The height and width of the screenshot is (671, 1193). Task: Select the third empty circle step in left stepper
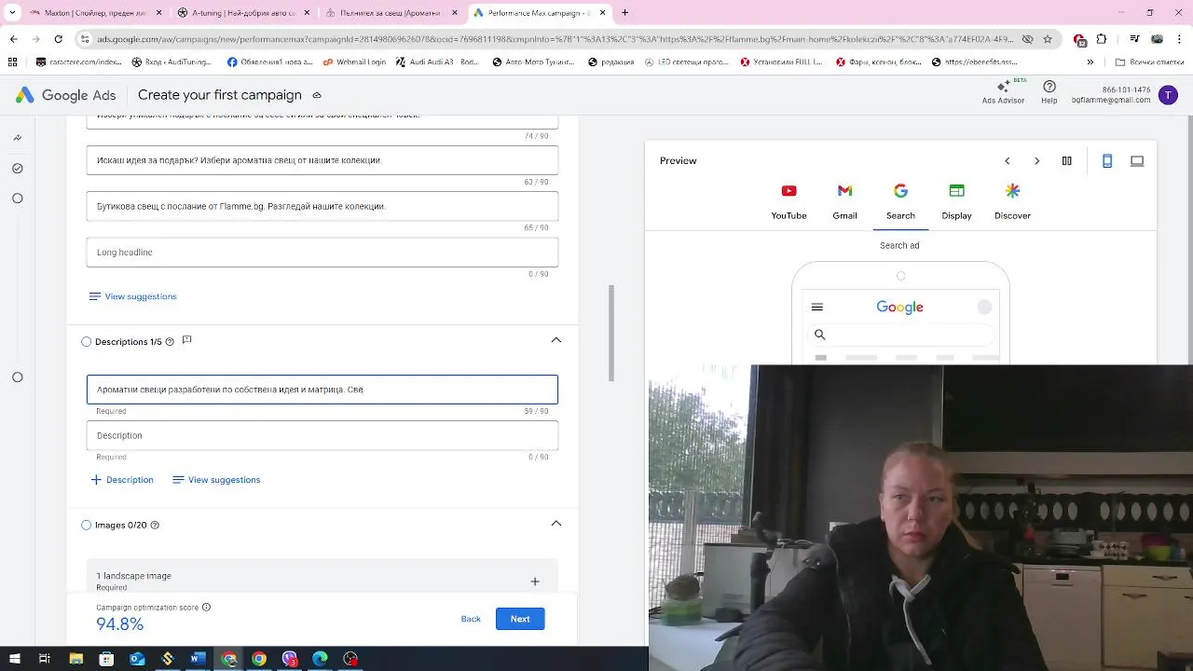17,199
